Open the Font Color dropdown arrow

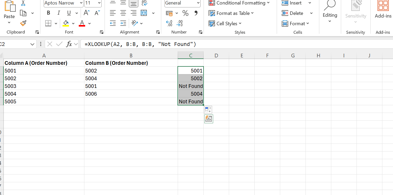(89, 23)
